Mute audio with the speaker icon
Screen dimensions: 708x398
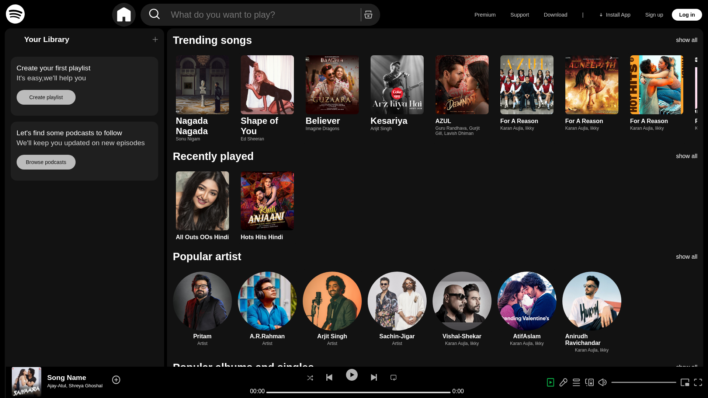point(603,383)
